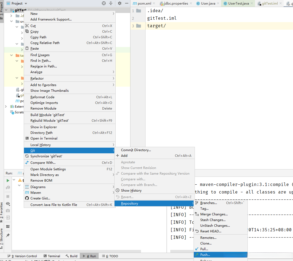Hide the Project panel with minus icon

127,3
